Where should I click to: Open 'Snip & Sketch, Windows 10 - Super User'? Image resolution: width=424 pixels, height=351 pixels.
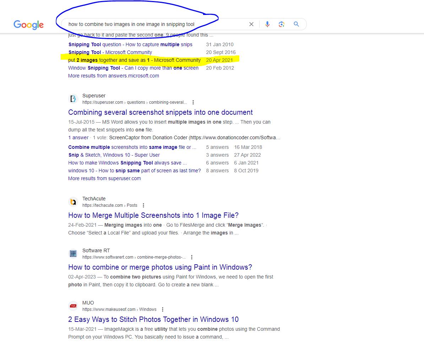click(x=114, y=155)
